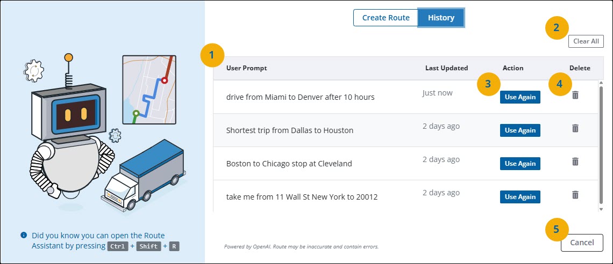Cancel the Route Assistant dialog
This screenshot has width=613, height=264.
[x=582, y=243]
